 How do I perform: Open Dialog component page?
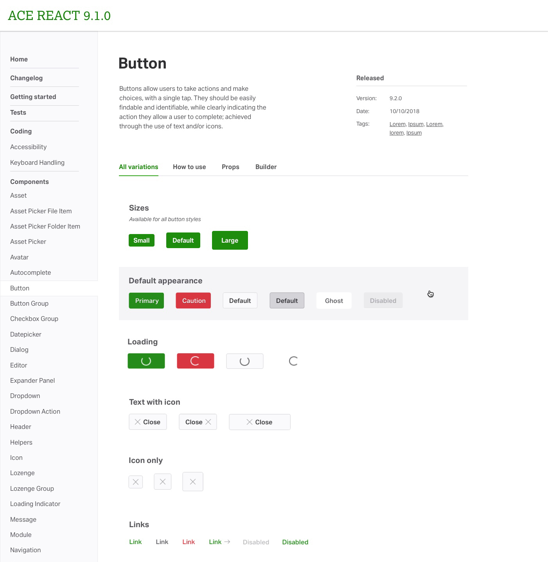19,349
